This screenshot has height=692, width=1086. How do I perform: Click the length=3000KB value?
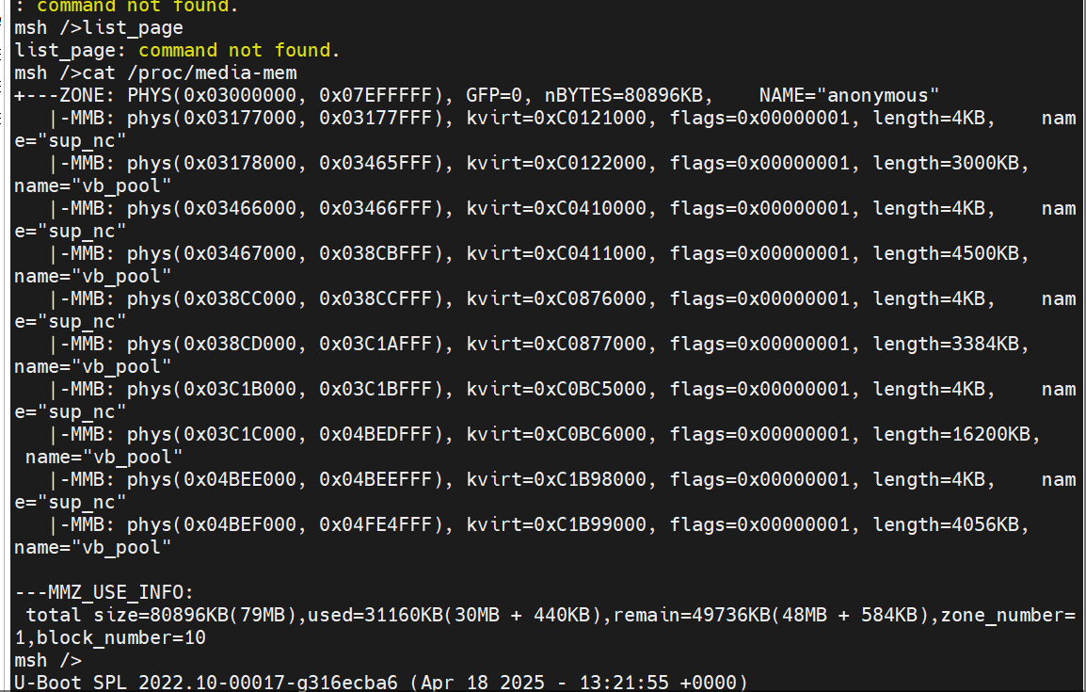tap(950, 164)
